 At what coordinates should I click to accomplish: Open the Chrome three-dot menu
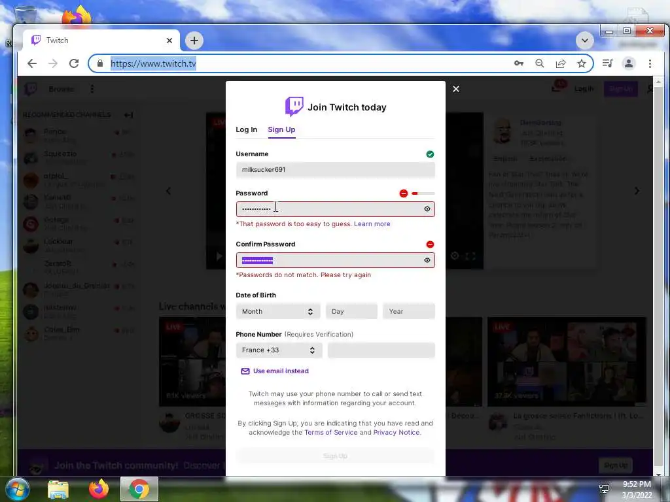click(650, 63)
